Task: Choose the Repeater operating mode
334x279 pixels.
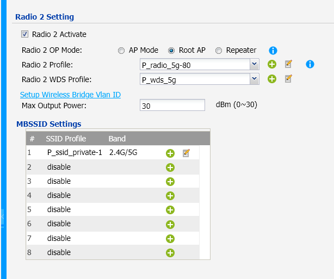Action: [x=219, y=51]
